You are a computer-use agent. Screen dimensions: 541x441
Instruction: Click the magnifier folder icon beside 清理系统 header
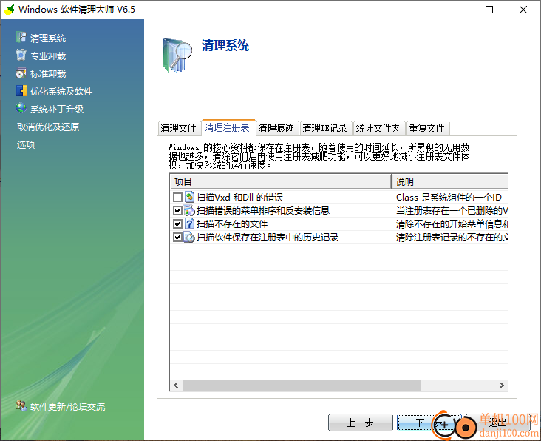pyautogui.click(x=177, y=55)
